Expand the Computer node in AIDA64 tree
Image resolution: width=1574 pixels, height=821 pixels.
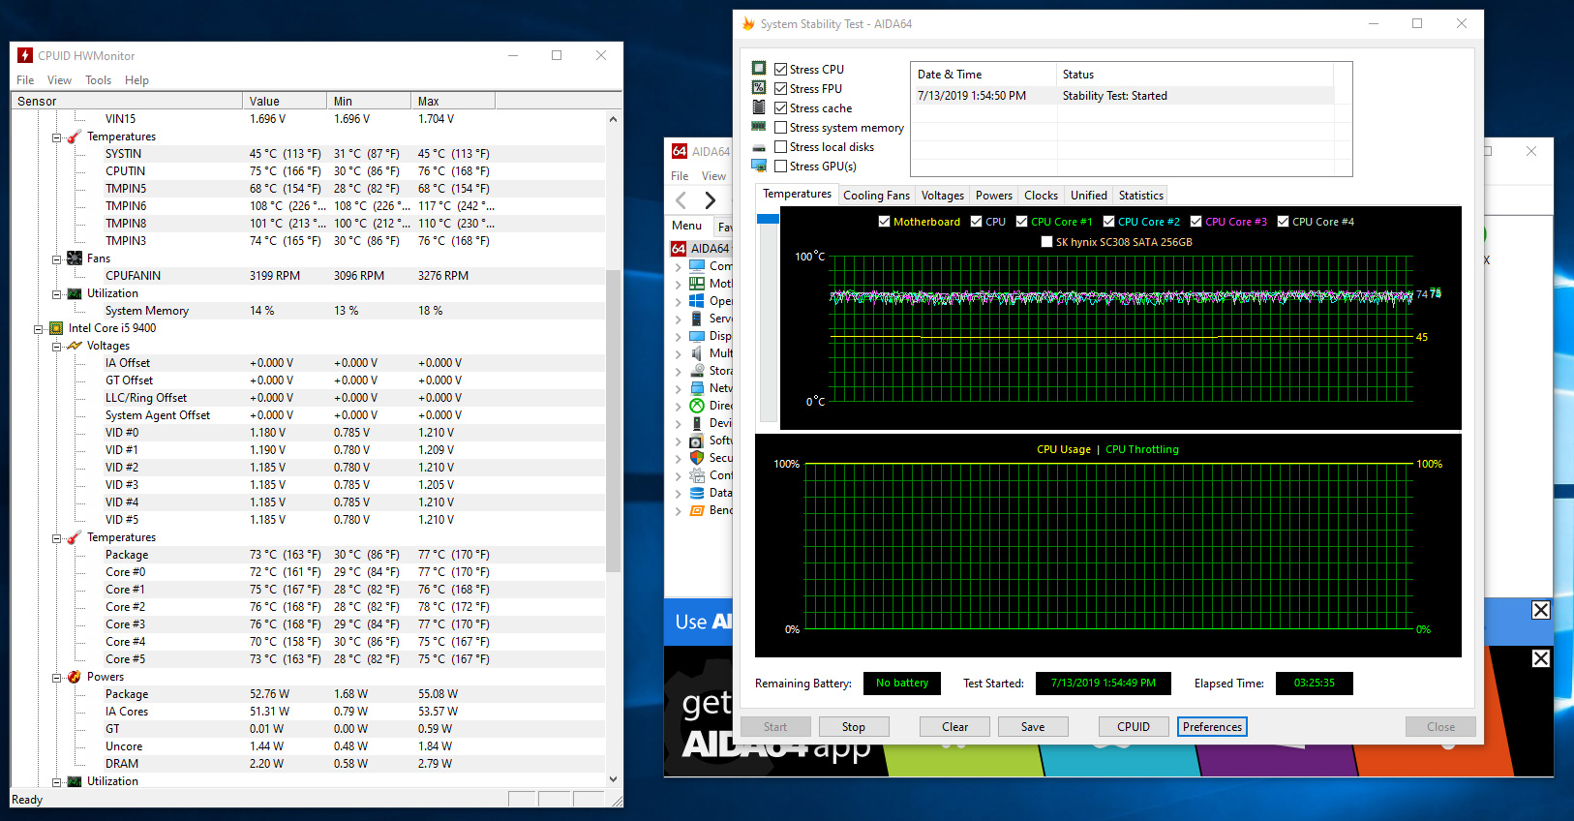(x=678, y=266)
